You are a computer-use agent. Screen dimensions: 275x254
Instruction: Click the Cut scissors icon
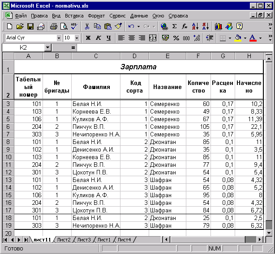(x=87, y=26)
